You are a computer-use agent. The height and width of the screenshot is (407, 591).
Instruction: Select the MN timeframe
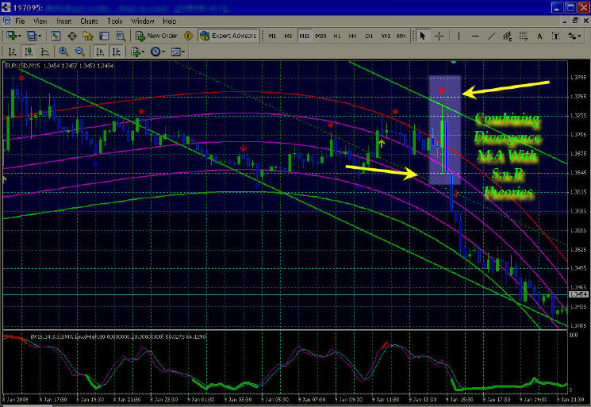(401, 36)
